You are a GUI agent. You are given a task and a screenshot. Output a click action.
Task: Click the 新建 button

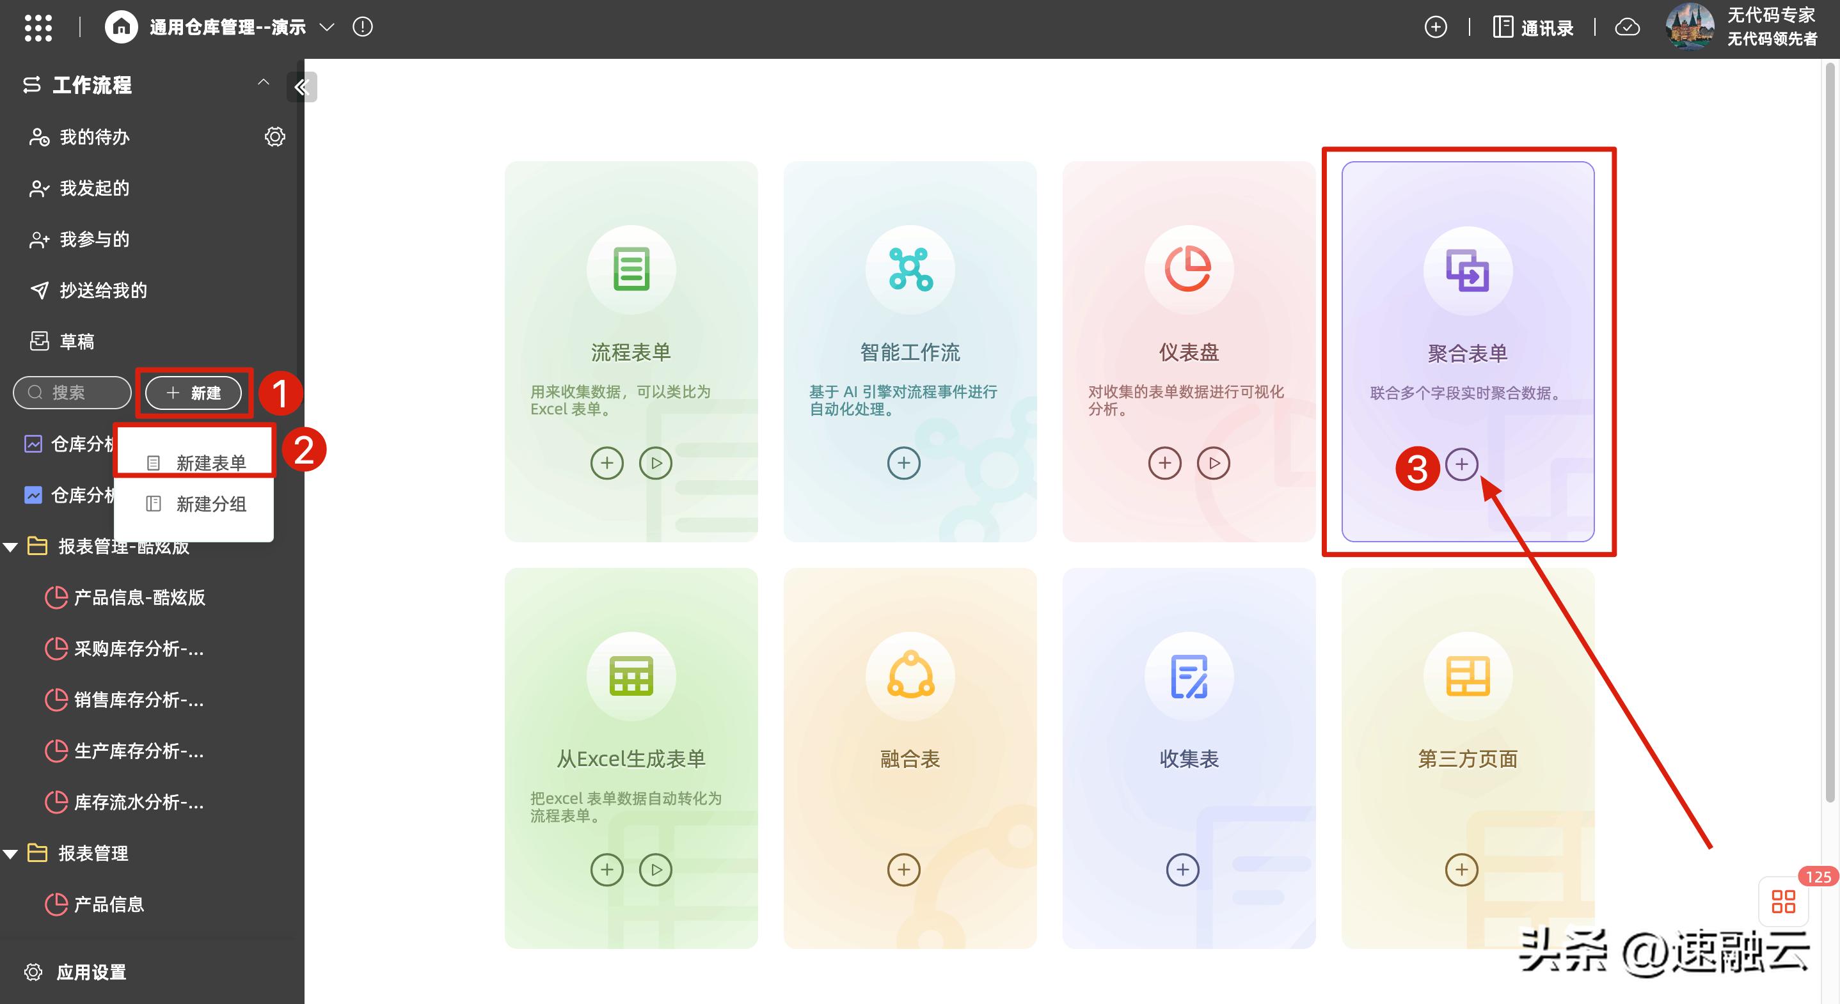click(x=194, y=393)
